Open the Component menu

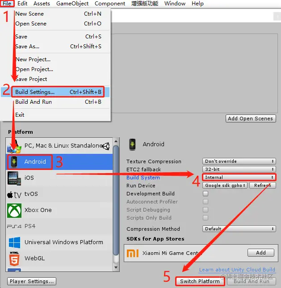(110, 3)
